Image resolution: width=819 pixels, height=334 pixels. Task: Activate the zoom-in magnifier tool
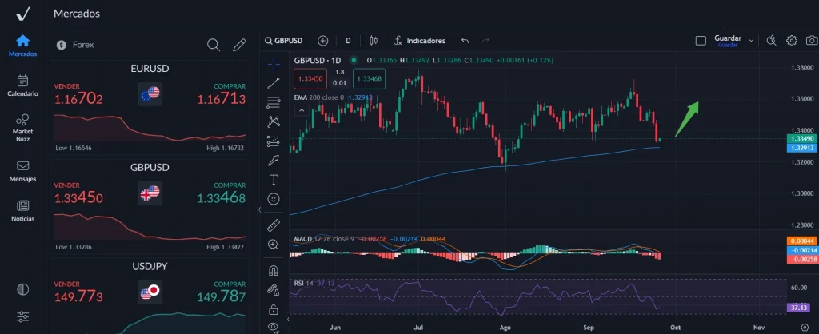pos(274,244)
